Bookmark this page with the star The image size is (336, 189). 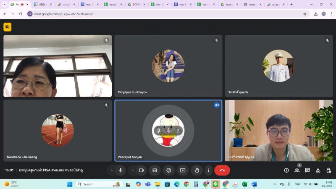tap(305, 14)
